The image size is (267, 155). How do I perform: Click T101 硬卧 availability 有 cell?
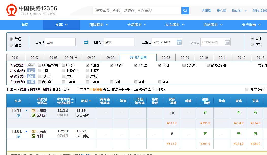(x=205, y=133)
